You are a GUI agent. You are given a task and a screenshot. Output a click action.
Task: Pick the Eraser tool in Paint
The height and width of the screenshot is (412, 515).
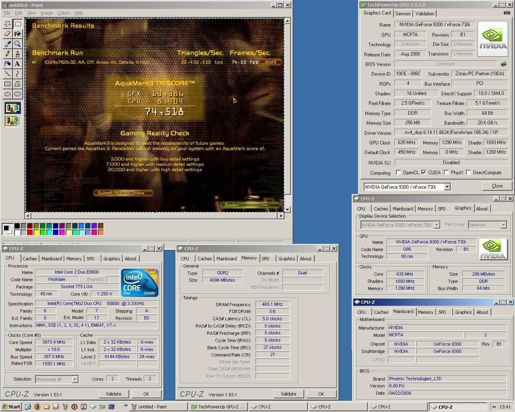click(8, 34)
